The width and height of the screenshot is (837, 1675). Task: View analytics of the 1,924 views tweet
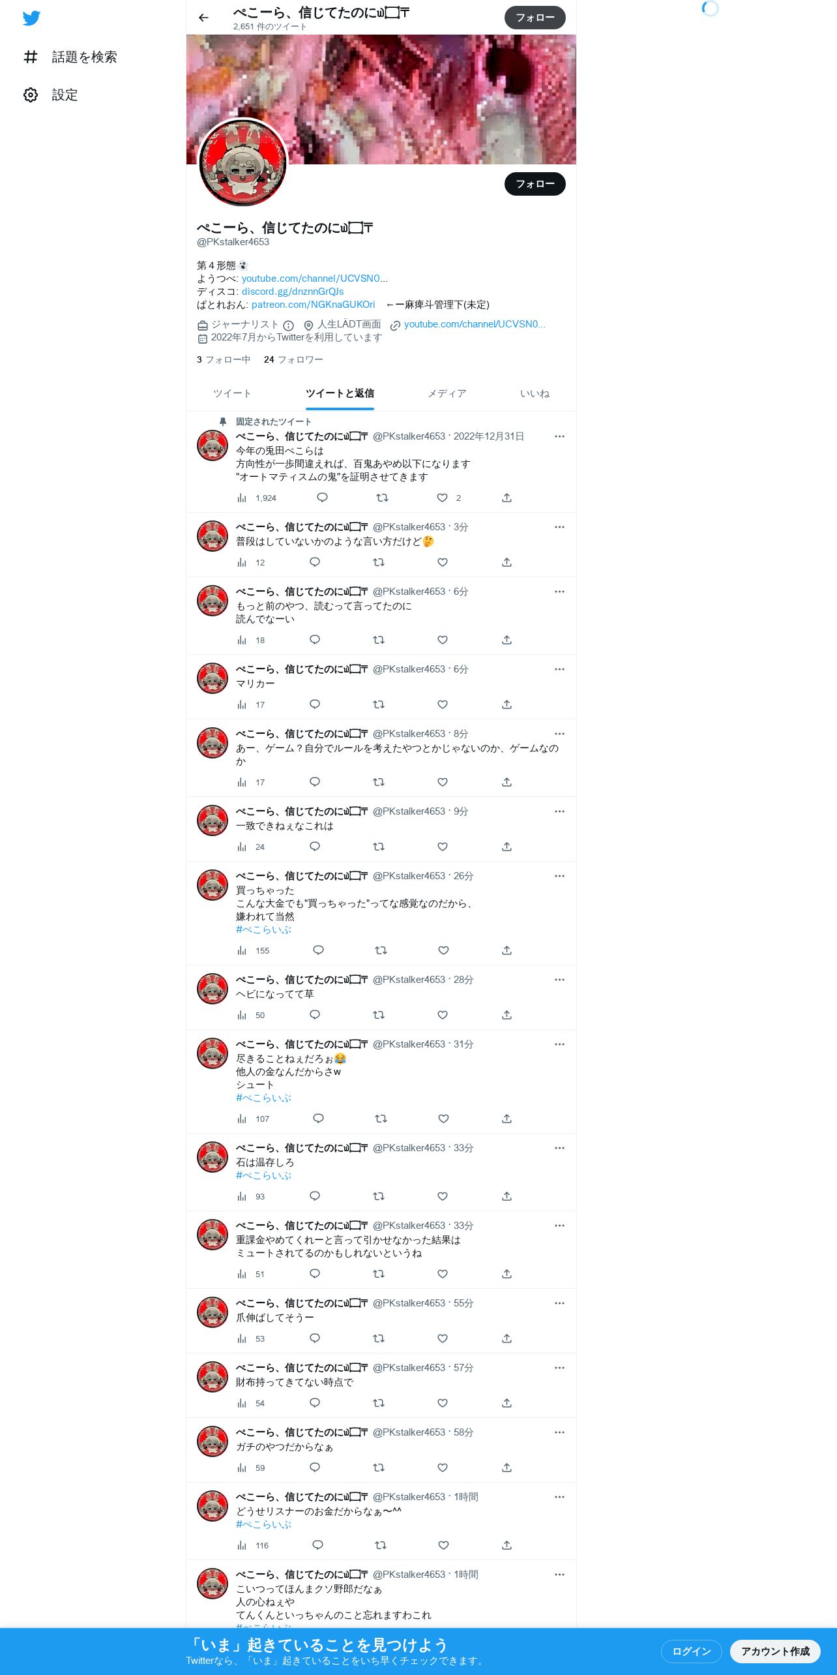tap(257, 498)
